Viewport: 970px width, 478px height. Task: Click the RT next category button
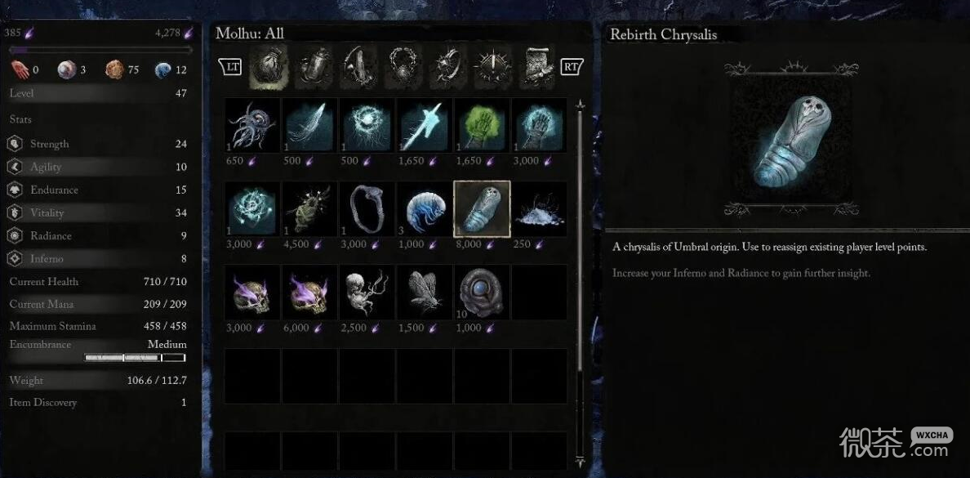[572, 66]
